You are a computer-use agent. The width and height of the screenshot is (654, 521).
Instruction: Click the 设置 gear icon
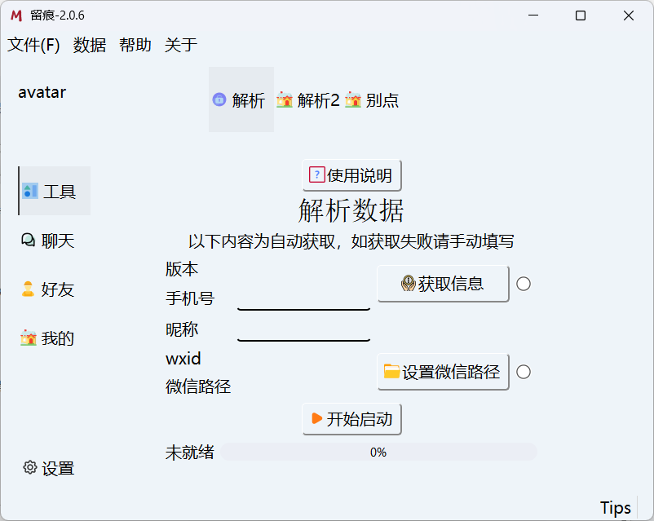pyautogui.click(x=29, y=468)
